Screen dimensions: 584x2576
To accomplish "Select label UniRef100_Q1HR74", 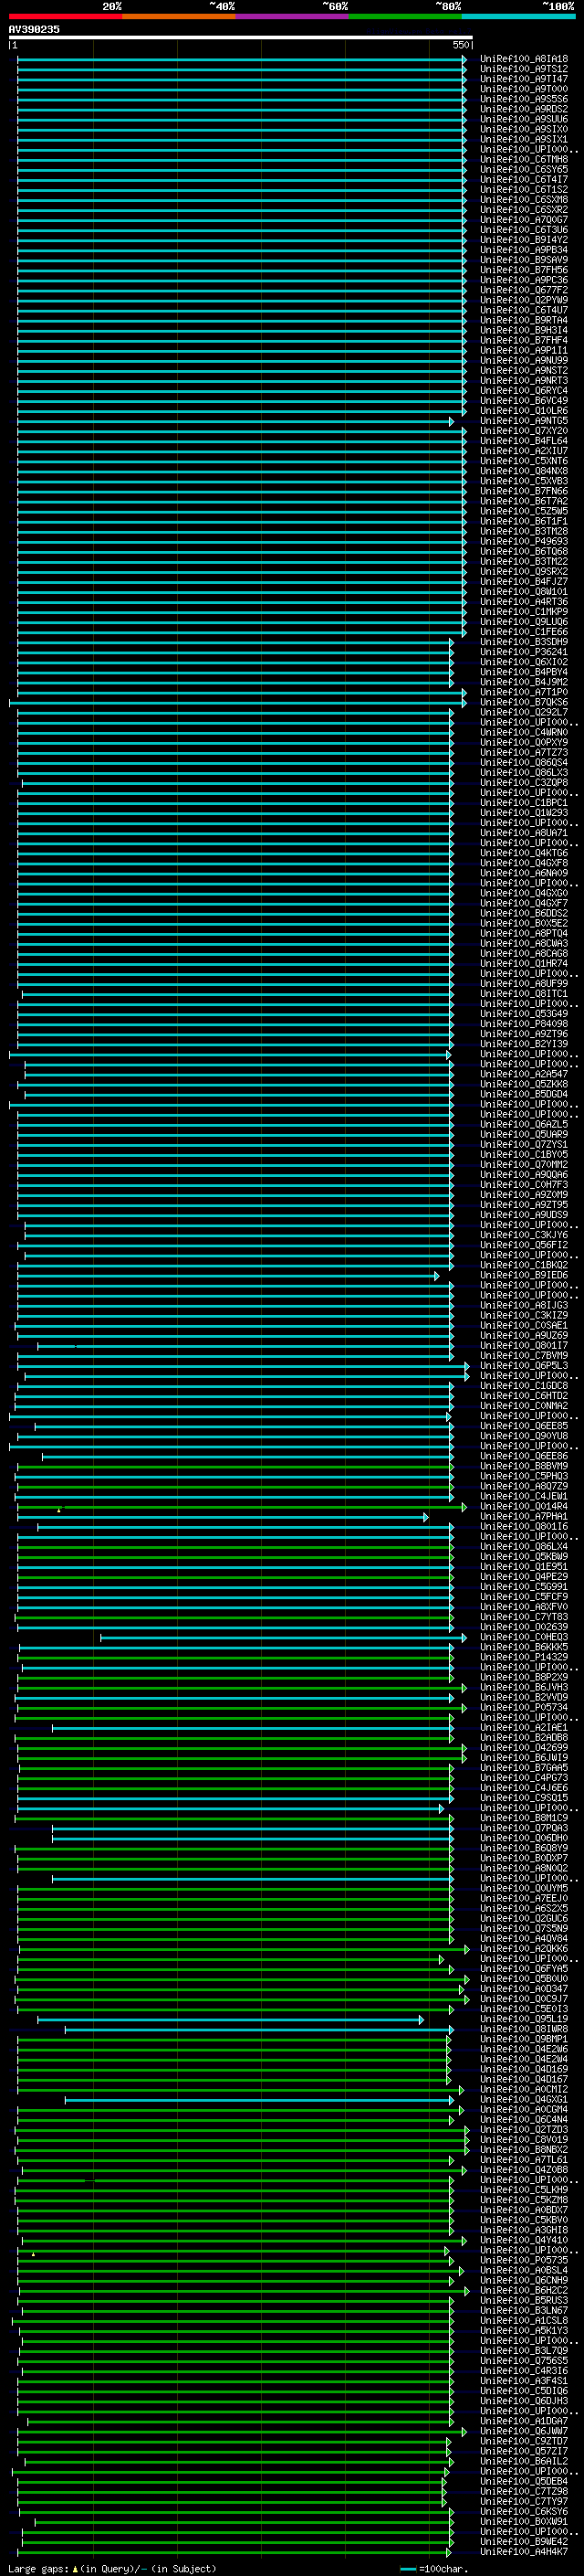I will pyautogui.click(x=524, y=963).
